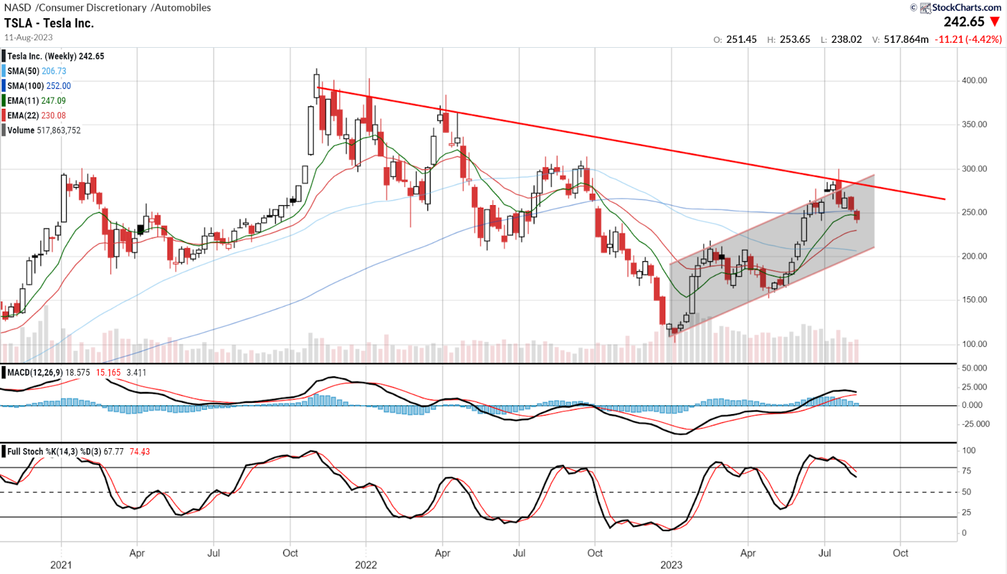Click the SMA(100) blue legend swatch
Viewport: 1007px width, 574px height.
3,86
